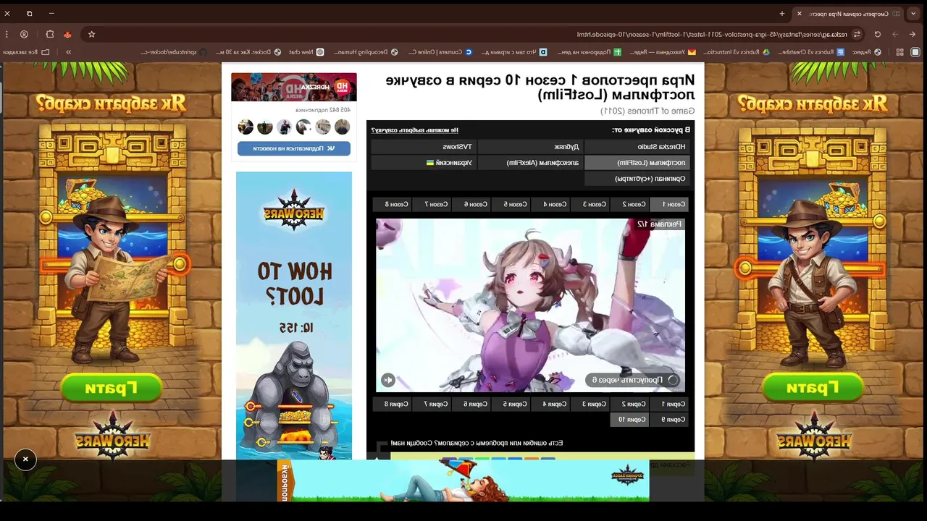Open the HDrezka VK community banner
927x521 pixels.
click(x=294, y=87)
